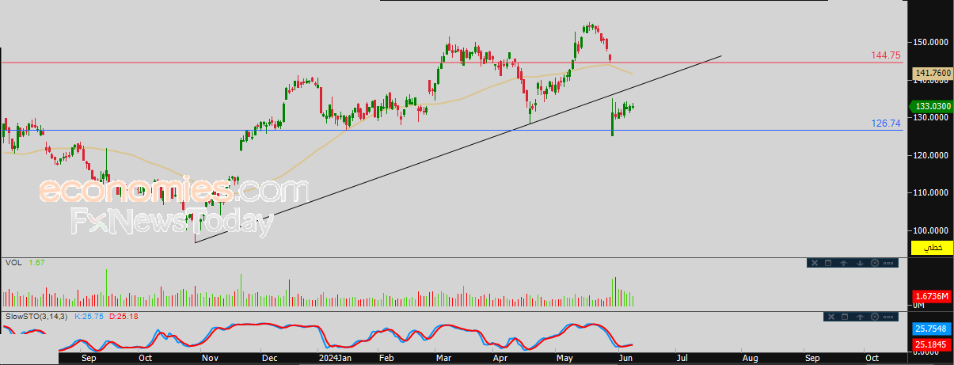Select the SlowSTO(3,14,3) indicator label

[x=37, y=316]
